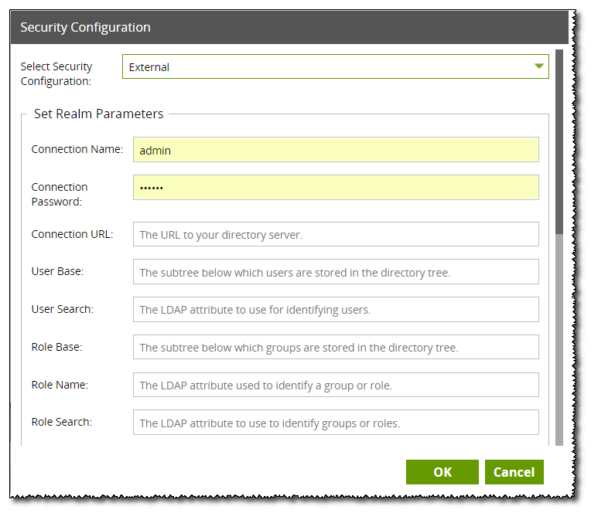Focus the Connection Name field containing admin
This screenshot has height=513, width=591.
[x=336, y=150]
